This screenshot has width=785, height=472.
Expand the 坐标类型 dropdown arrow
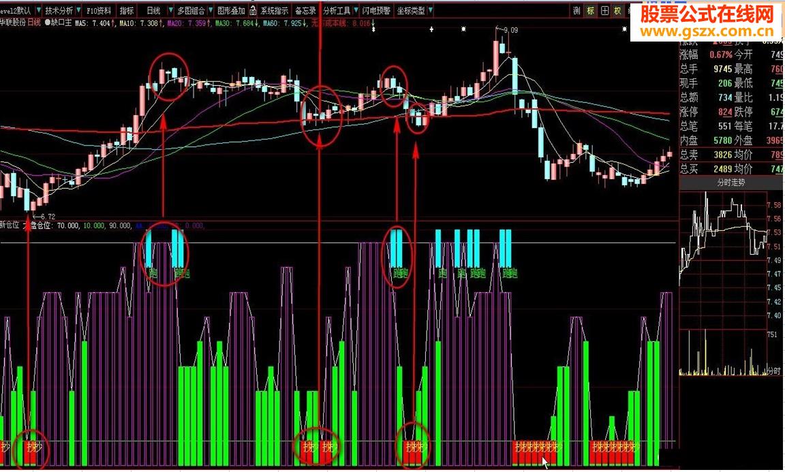[431, 10]
